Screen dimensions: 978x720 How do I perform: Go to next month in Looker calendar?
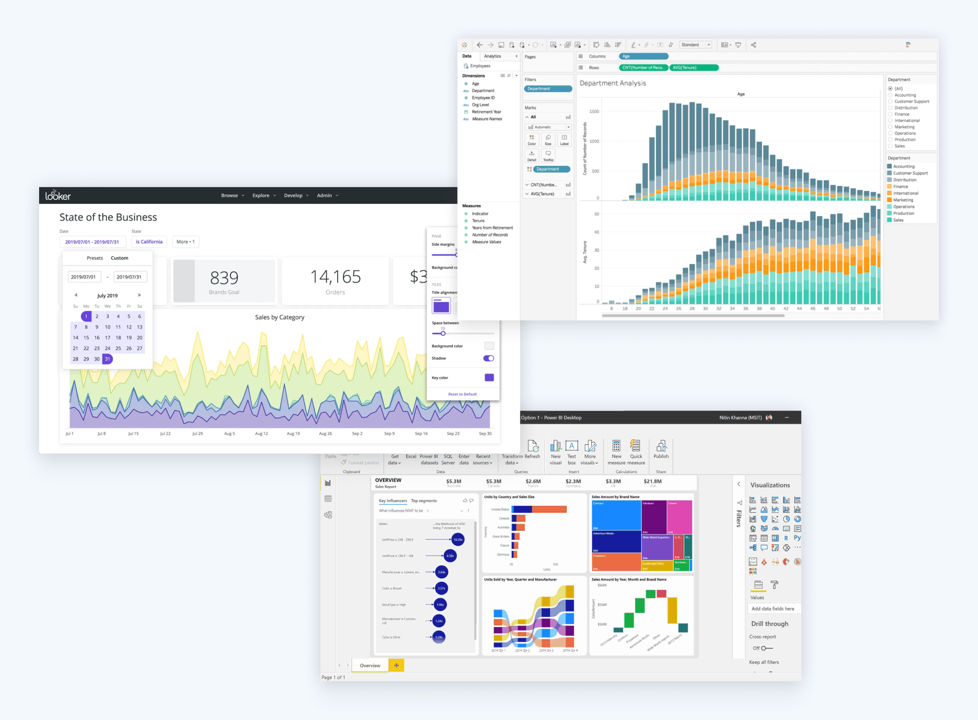click(139, 295)
